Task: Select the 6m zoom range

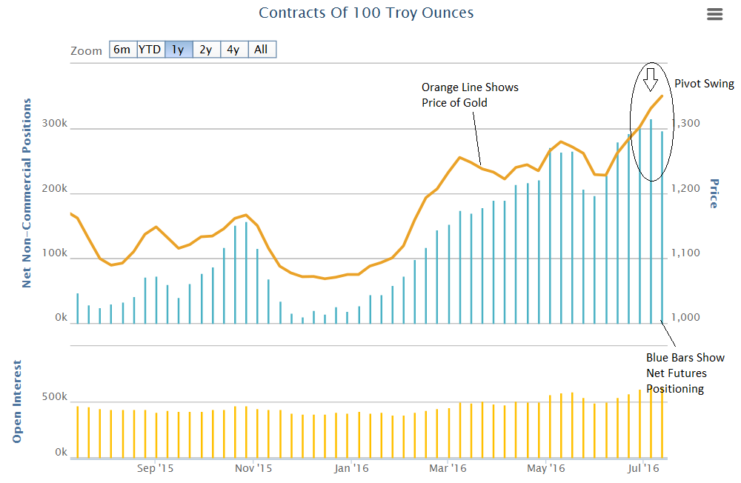Action: tap(122, 50)
